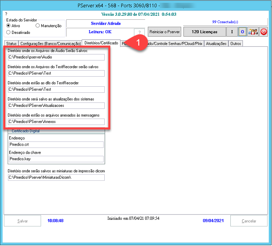
Task: Open the connected users icon
Action: tap(253, 32)
